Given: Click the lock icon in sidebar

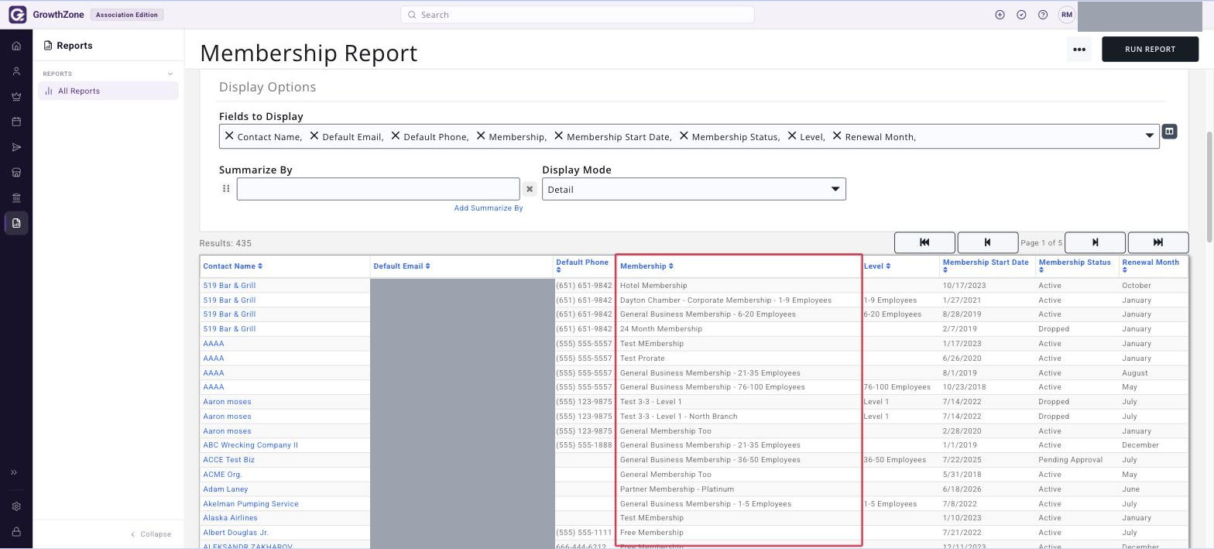Looking at the screenshot, I should (16, 532).
